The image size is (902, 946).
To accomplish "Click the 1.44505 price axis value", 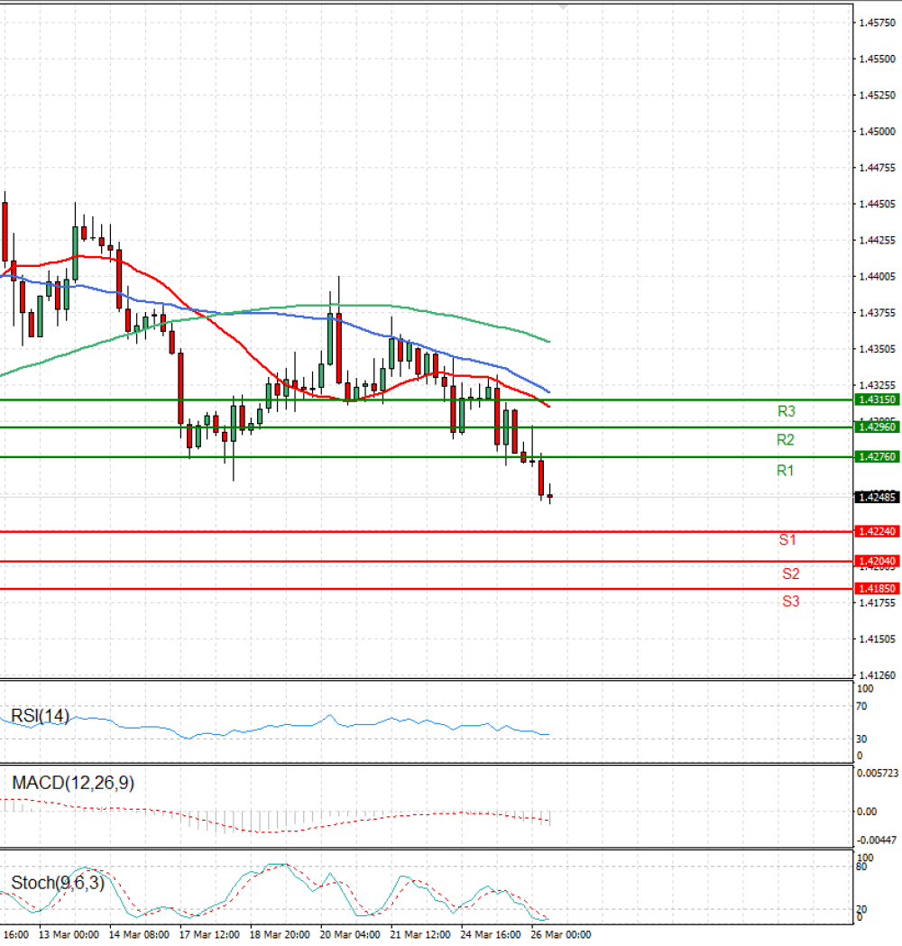I will point(878,204).
